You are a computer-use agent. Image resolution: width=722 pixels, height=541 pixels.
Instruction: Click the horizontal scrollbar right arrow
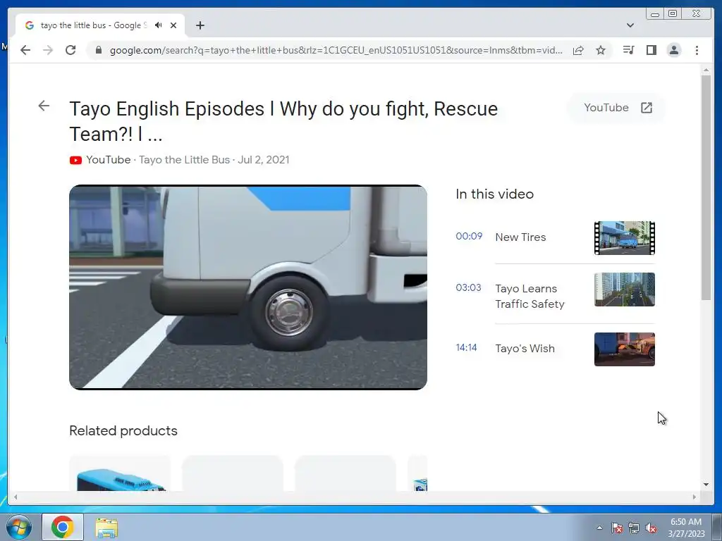click(x=695, y=497)
